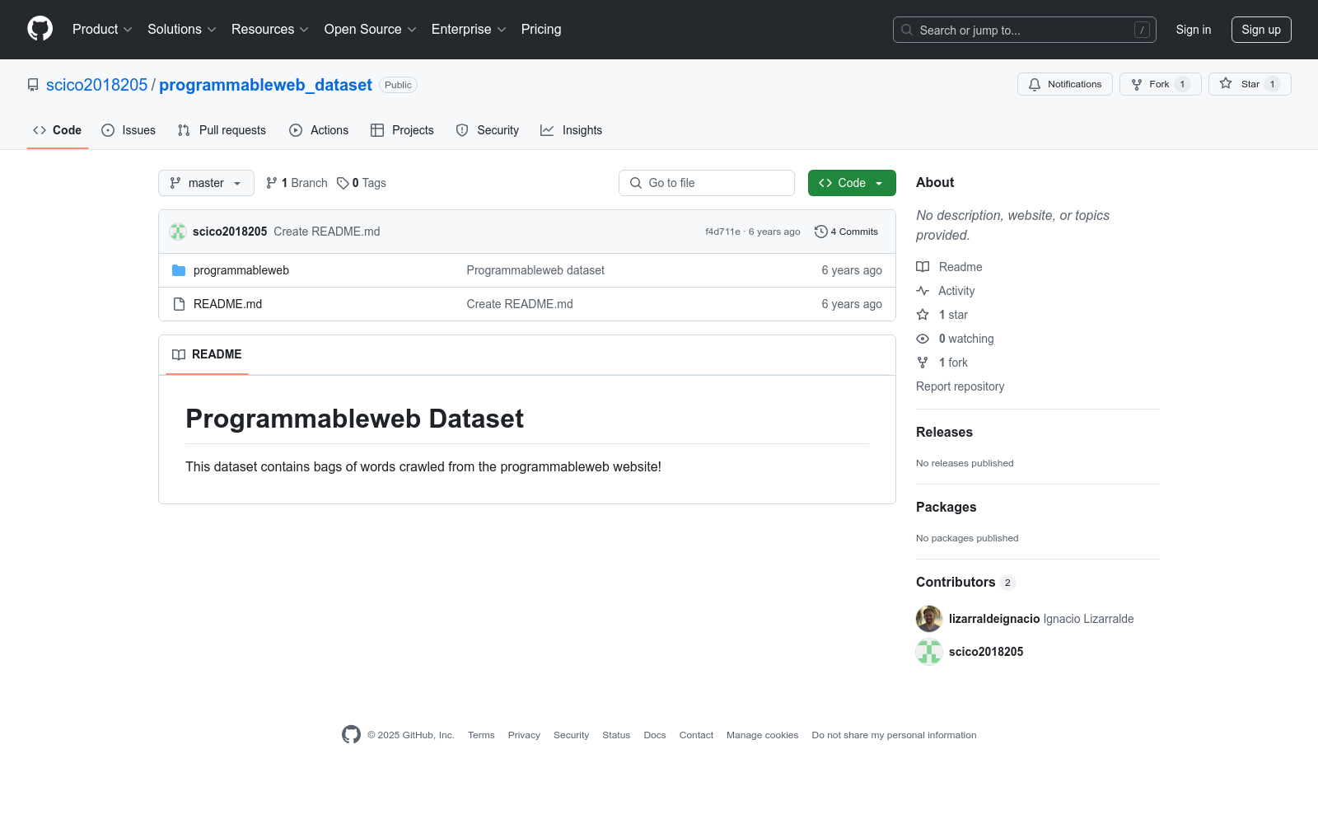The width and height of the screenshot is (1318, 824).
Task: Click lizarraldeignacio contributor avatar
Action: click(x=929, y=619)
